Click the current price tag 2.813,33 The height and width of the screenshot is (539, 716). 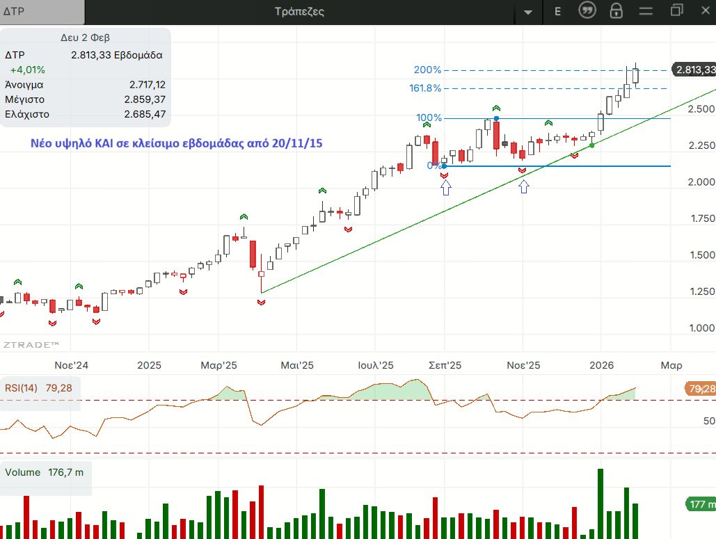(x=694, y=70)
